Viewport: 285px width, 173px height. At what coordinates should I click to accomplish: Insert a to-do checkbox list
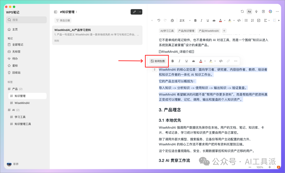click(x=259, y=21)
